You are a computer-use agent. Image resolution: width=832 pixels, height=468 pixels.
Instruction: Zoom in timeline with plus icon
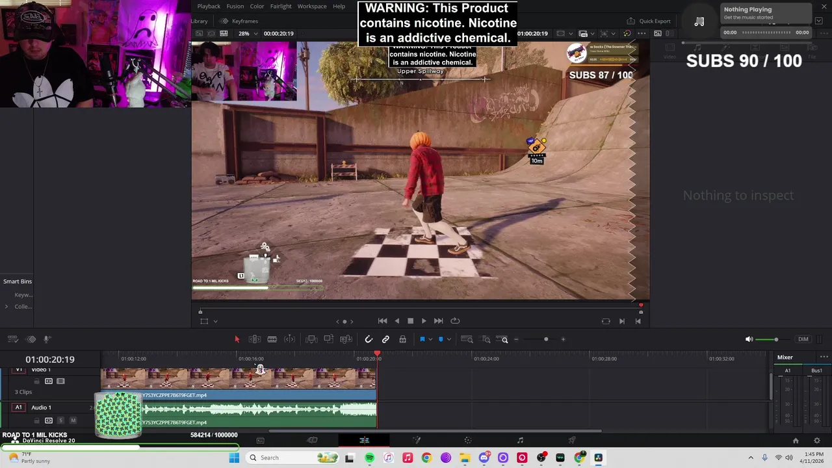point(563,339)
